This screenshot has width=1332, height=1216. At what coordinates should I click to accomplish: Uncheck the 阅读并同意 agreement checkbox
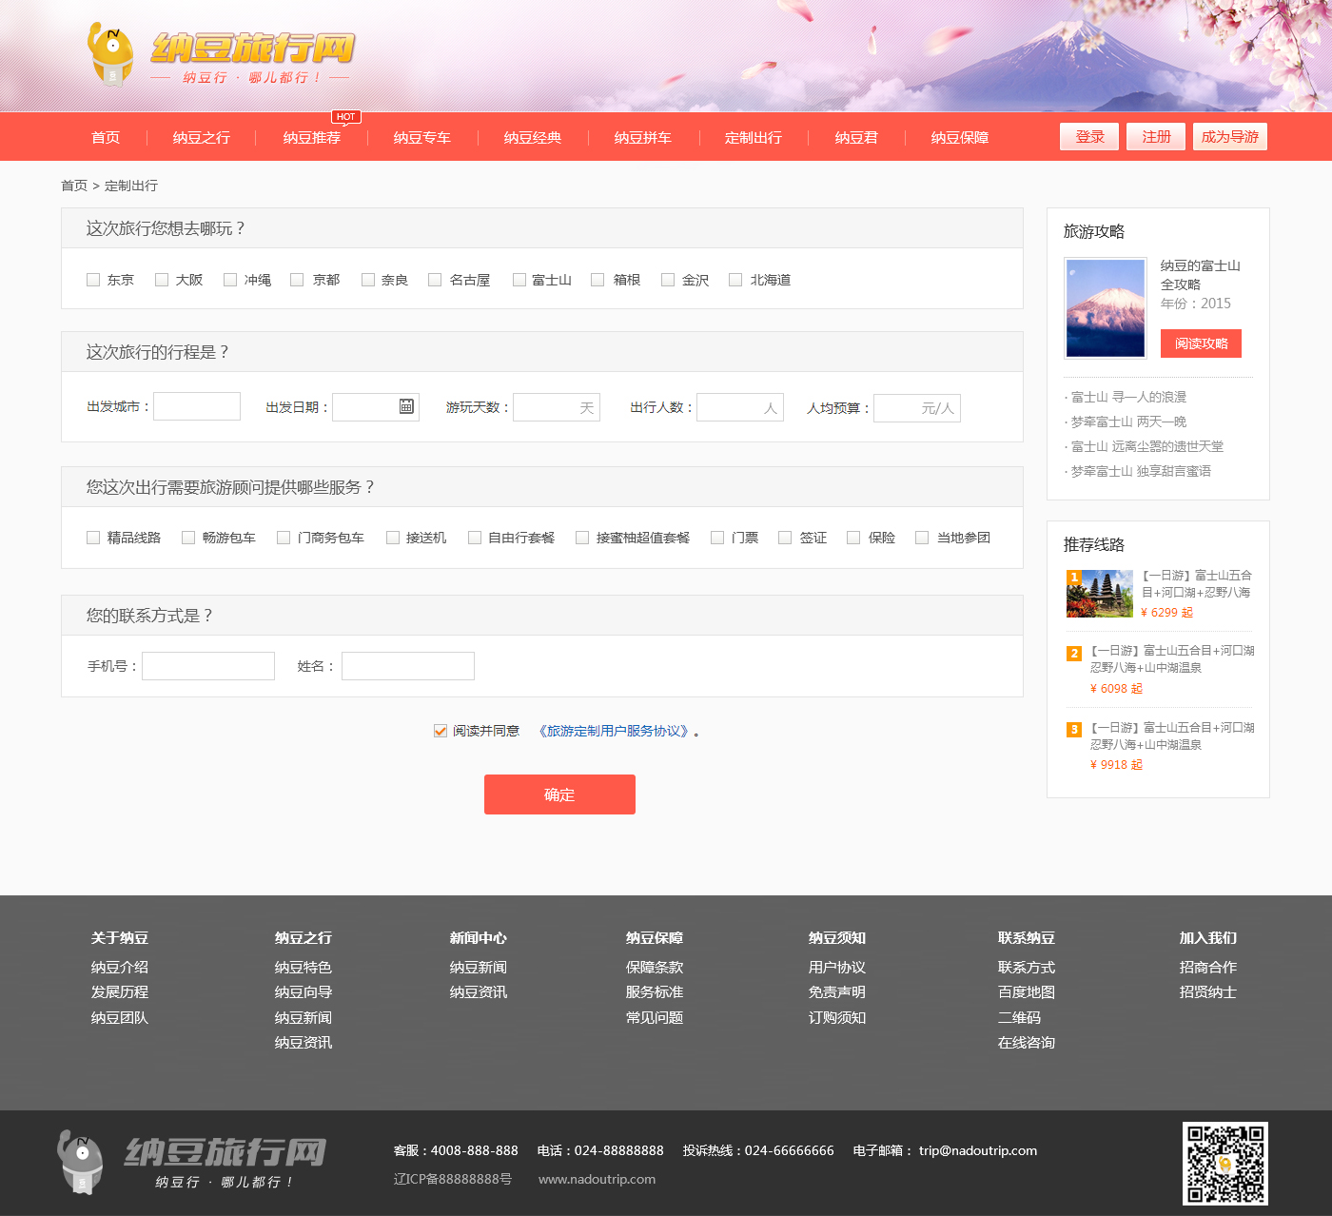click(440, 731)
